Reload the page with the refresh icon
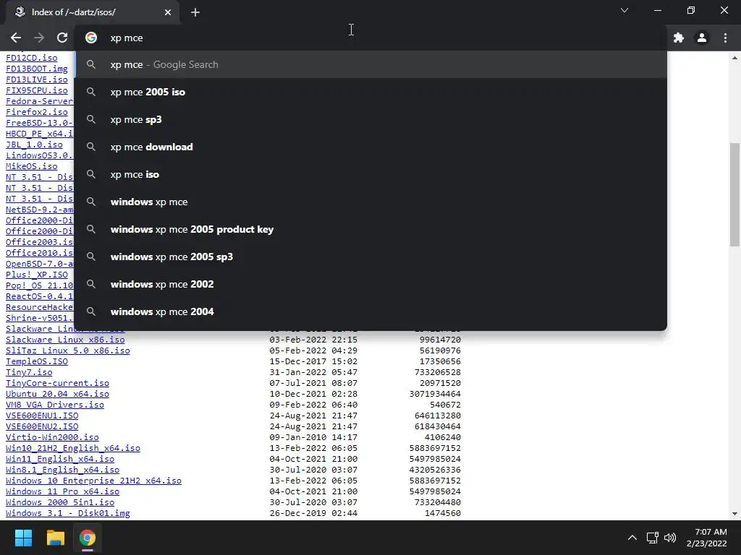This screenshot has width=741, height=555. pos(62,38)
